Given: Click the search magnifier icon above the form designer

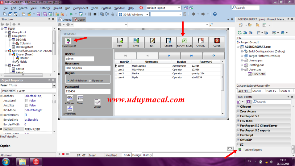Looking at the screenshot, I should (211, 25).
